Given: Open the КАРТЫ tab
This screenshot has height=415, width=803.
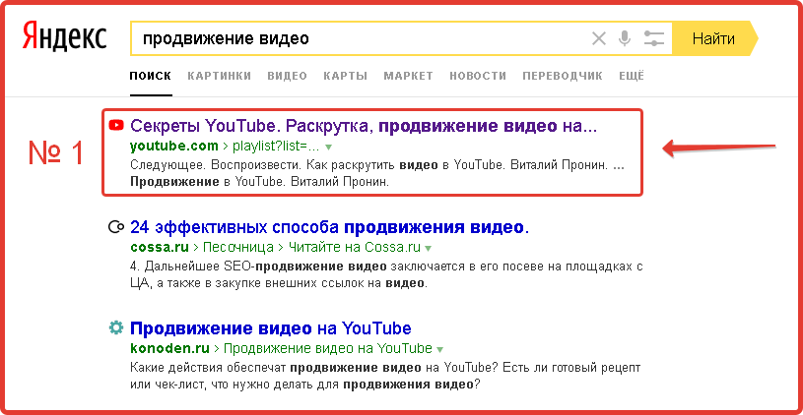Looking at the screenshot, I should click(346, 76).
